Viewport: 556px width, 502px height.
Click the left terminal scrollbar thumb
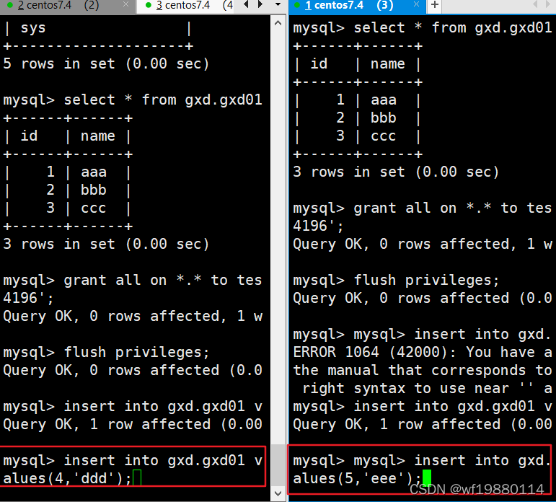(x=278, y=464)
